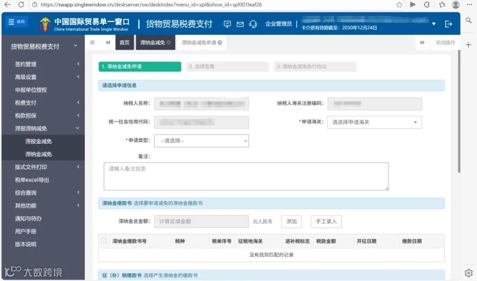Image resolution: width=477 pixels, height=281 pixels.
Task: Click step 2 选择签章
Action: pyautogui.click(x=227, y=67)
